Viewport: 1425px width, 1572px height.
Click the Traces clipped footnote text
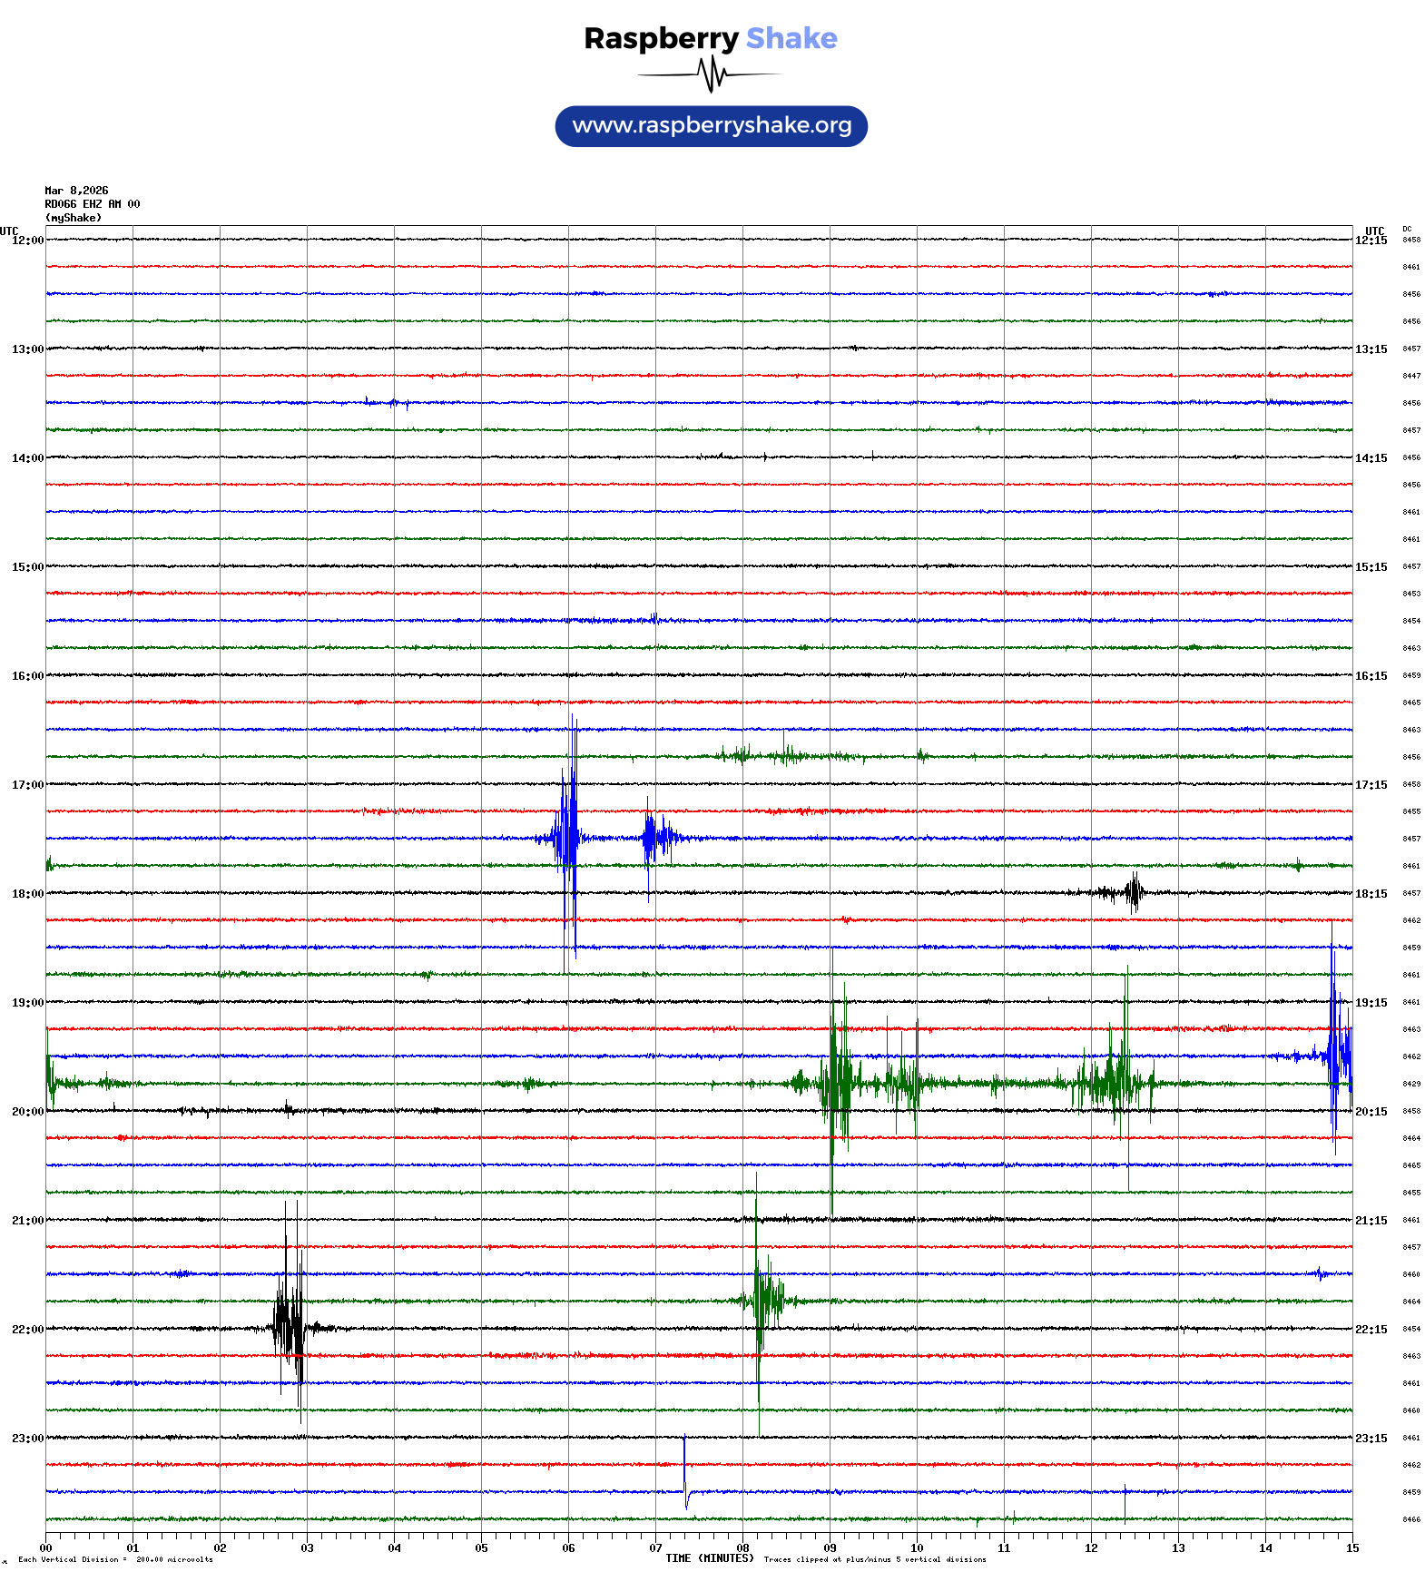click(874, 1559)
